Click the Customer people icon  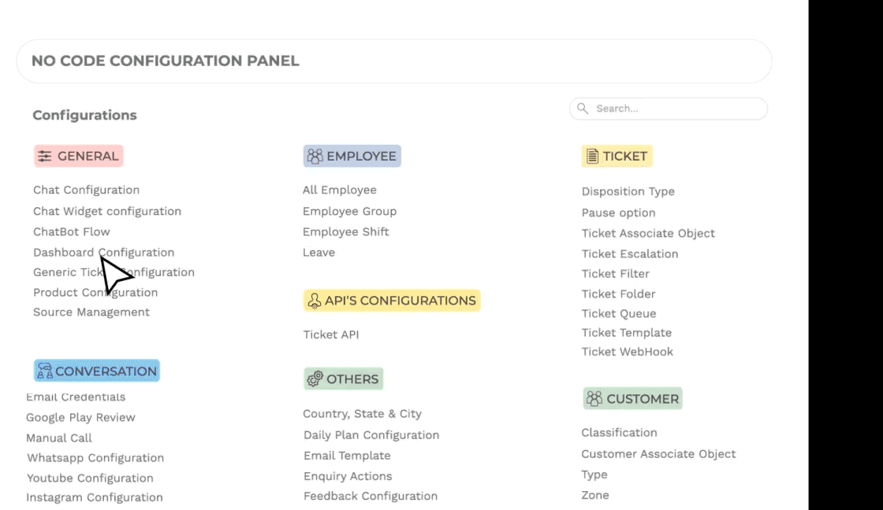pos(594,399)
